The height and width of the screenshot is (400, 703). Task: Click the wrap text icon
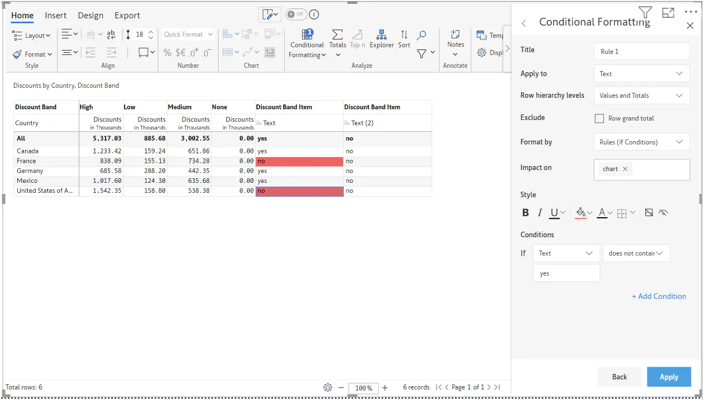[111, 34]
